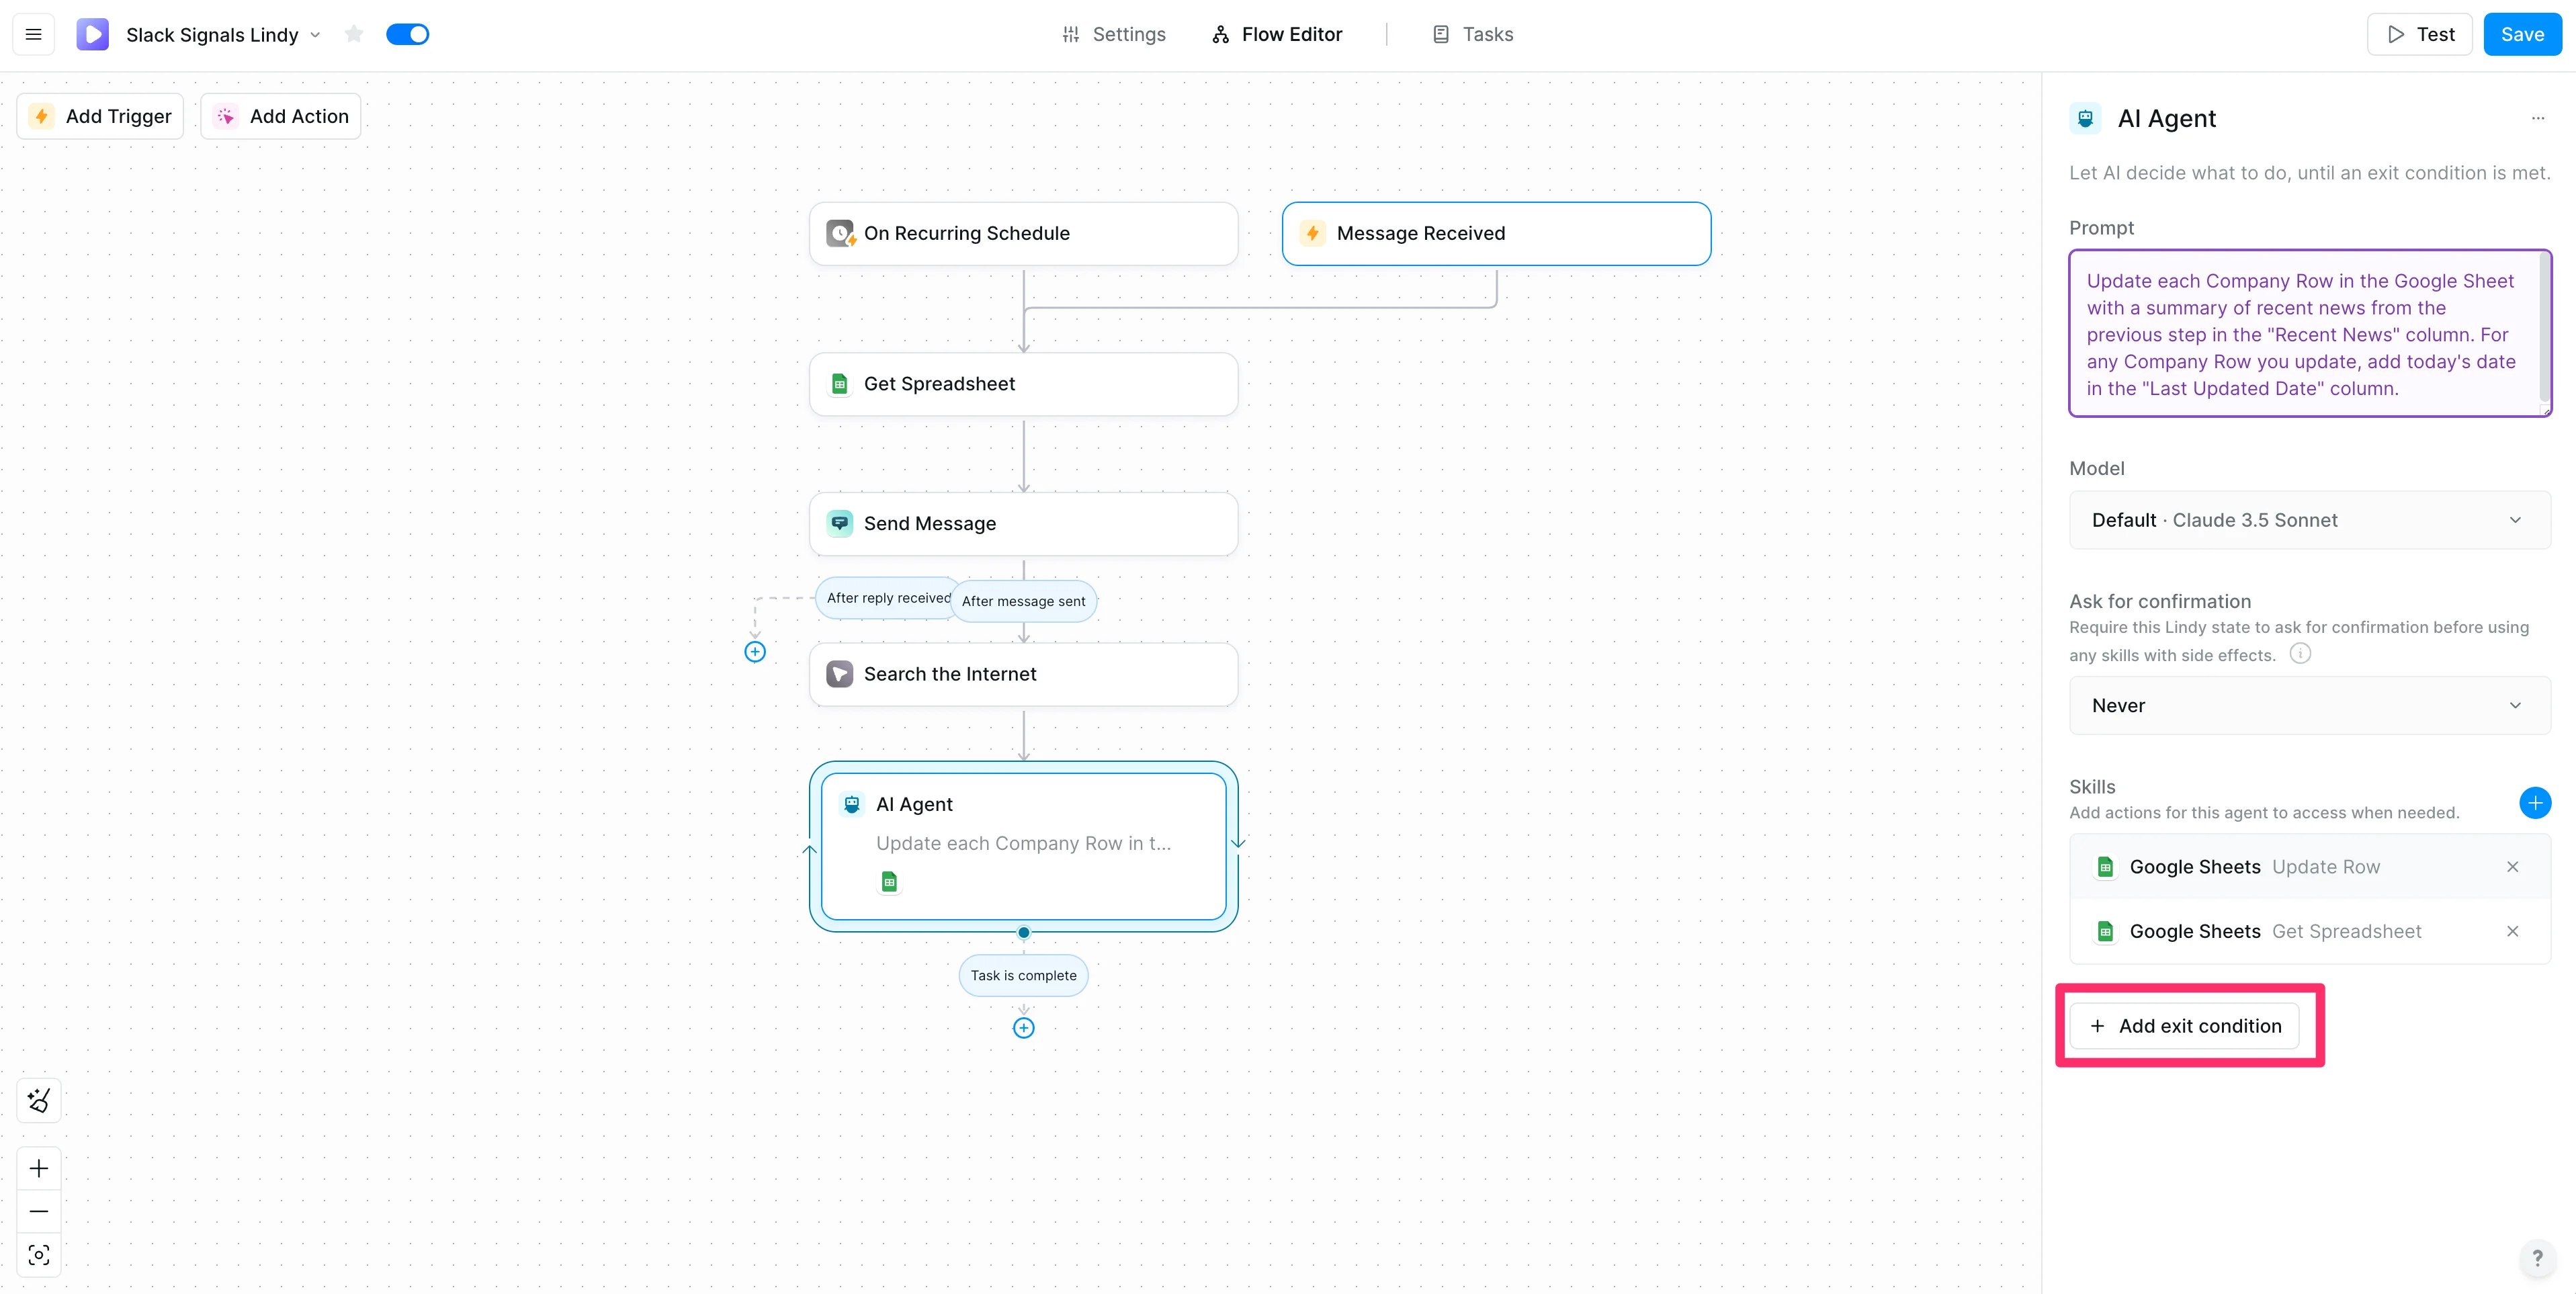
Task: Click the magic wand tidy-up icon
Action: 39,1101
